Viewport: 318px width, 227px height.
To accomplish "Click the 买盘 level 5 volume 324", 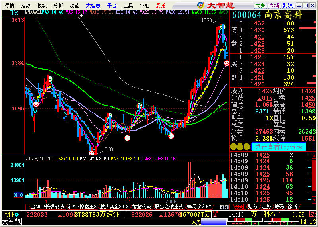I will pyautogui.click(x=289, y=84).
